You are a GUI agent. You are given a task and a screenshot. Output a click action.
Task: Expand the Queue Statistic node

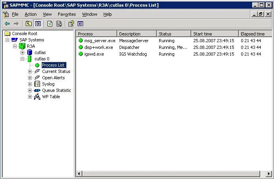30,90
